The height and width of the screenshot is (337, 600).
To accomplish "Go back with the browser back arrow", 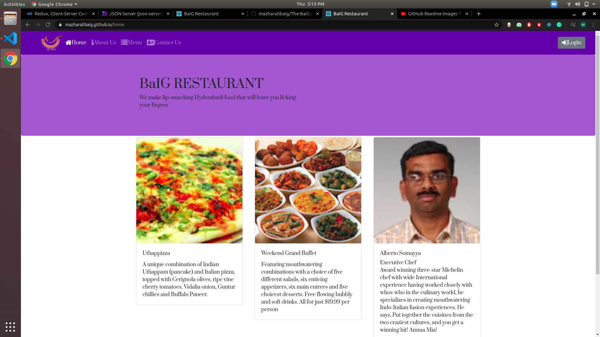I will [x=28, y=25].
